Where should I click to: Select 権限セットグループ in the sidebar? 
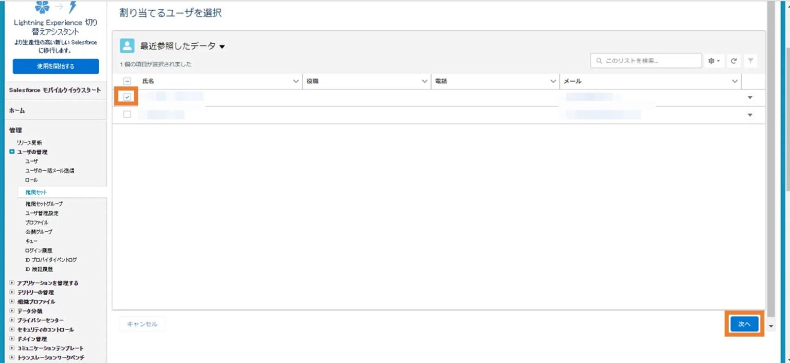tap(44, 204)
